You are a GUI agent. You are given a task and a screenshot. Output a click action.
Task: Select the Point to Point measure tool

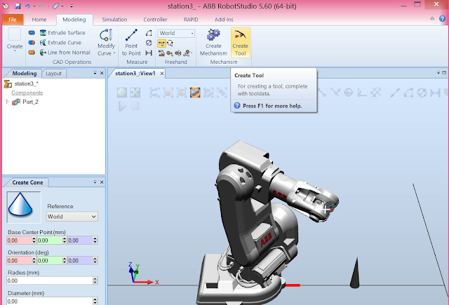[131, 43]
